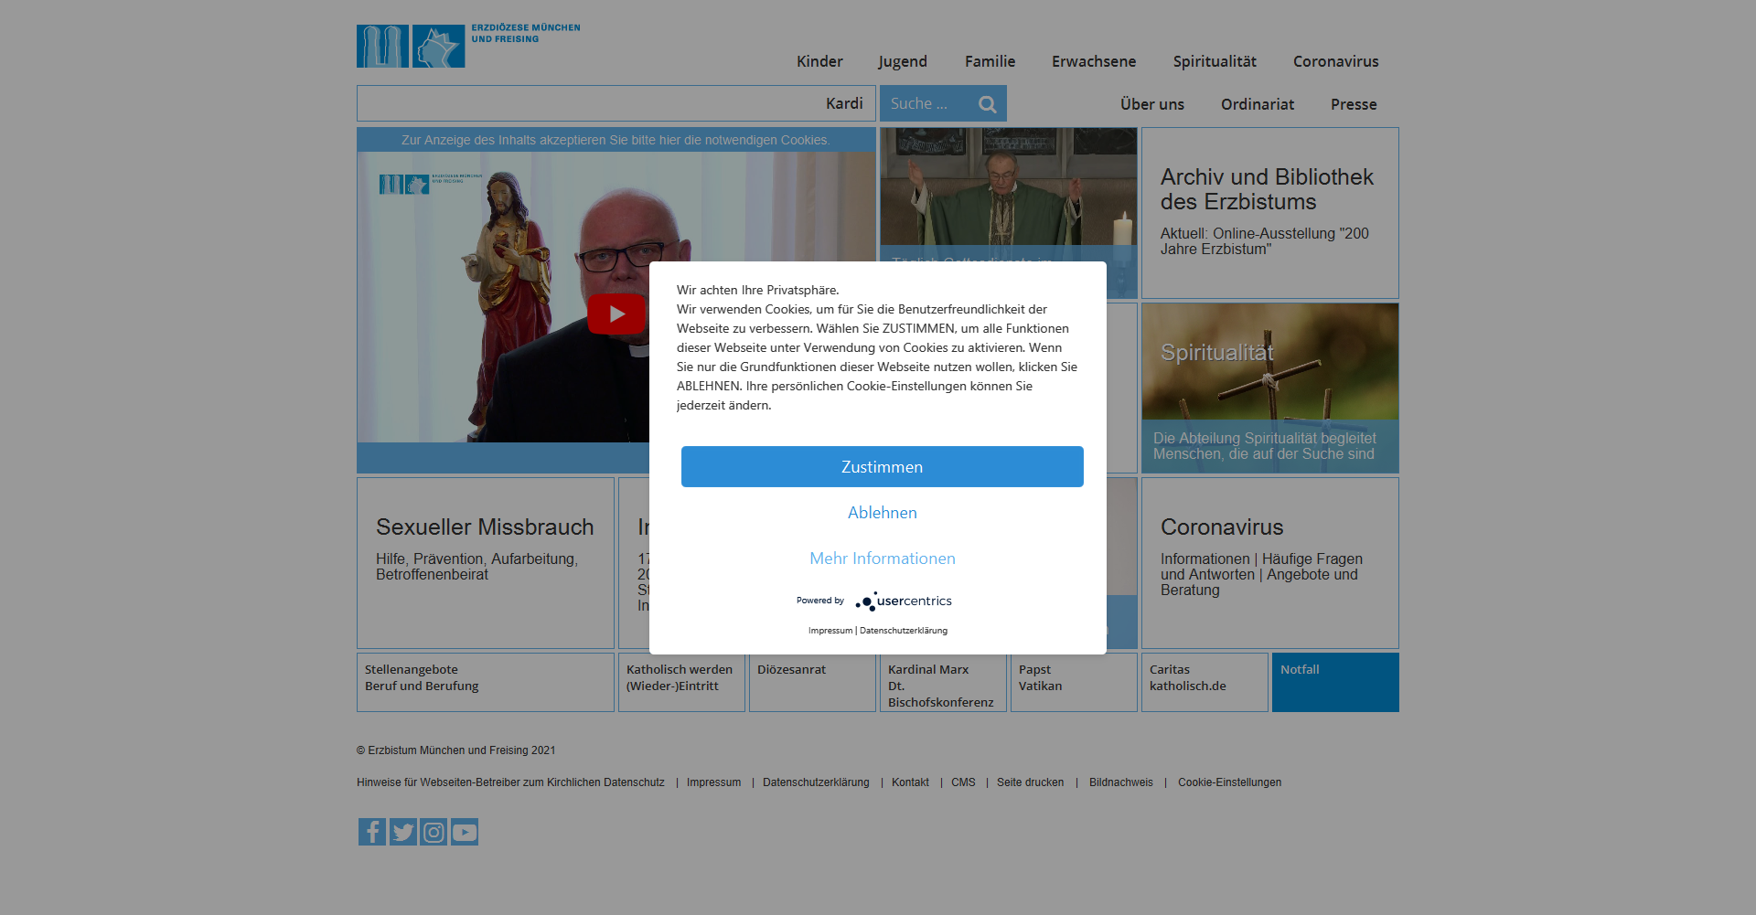Click the Erzdiözese München logo
Viewport: 1756px width, 915px height.
point(468,46)
